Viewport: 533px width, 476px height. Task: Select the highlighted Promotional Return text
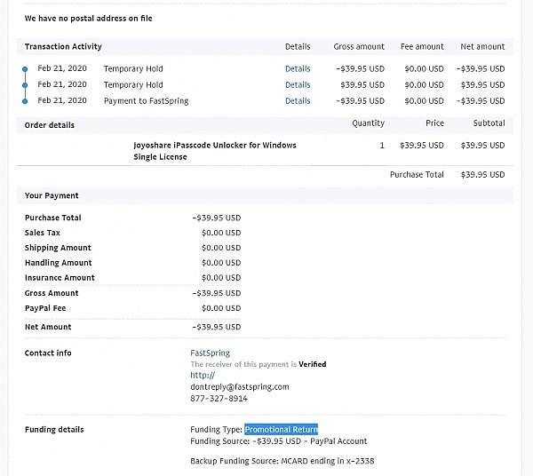coord(281,430)
